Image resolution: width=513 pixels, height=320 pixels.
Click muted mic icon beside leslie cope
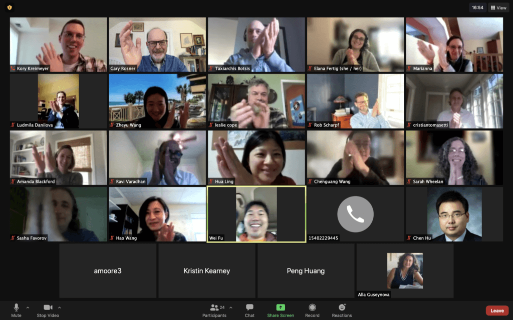click(x=211, y=125)
